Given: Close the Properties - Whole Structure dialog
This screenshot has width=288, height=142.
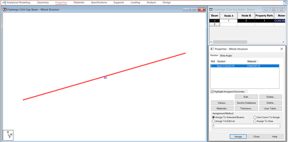Looking at the screenshot, I should pyautogui.click(x=282, y=49).
